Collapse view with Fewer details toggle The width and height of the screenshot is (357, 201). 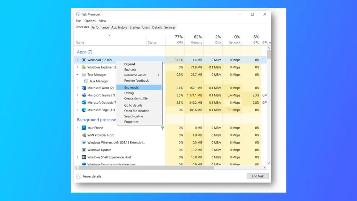tap(89, 176)
